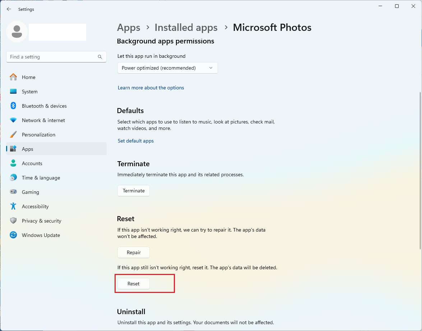
Task: Click Set default apps link
Action: [136, 141]
